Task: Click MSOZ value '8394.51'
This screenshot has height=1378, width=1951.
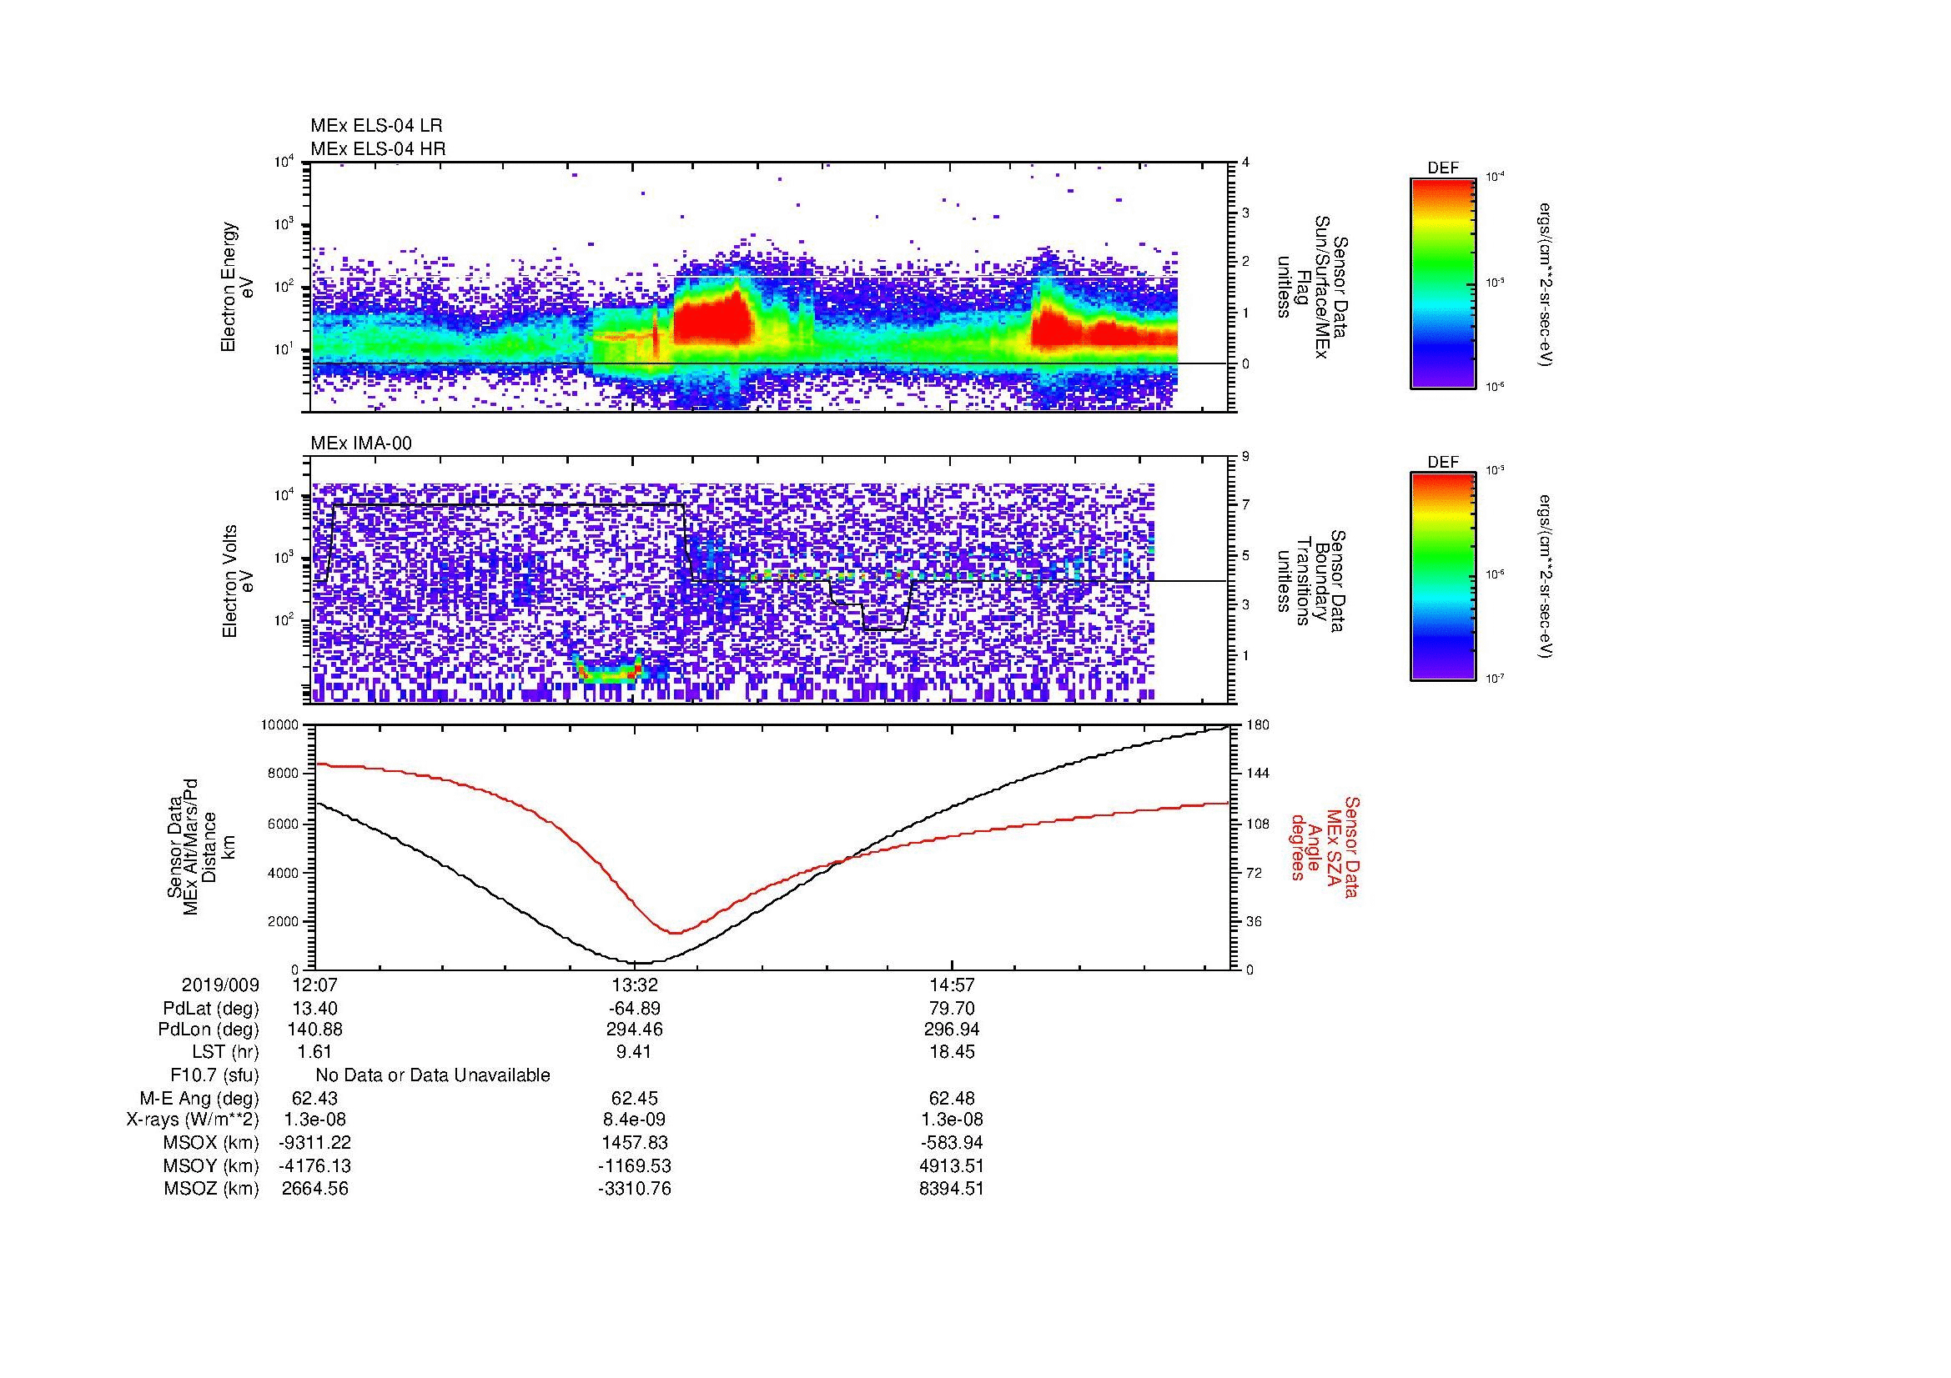Action: (x=953, y=1189)
